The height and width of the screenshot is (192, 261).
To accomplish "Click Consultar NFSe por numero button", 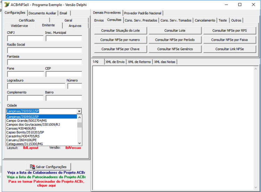I will (x=120, y=40).
